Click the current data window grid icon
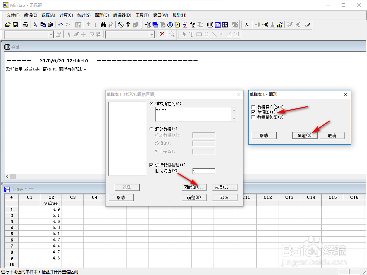The image size is (367, 275). [218, 25]
